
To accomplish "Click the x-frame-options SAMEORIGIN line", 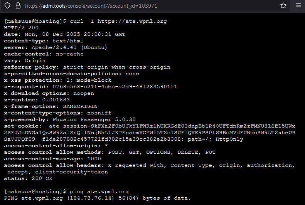I will 51,106.
